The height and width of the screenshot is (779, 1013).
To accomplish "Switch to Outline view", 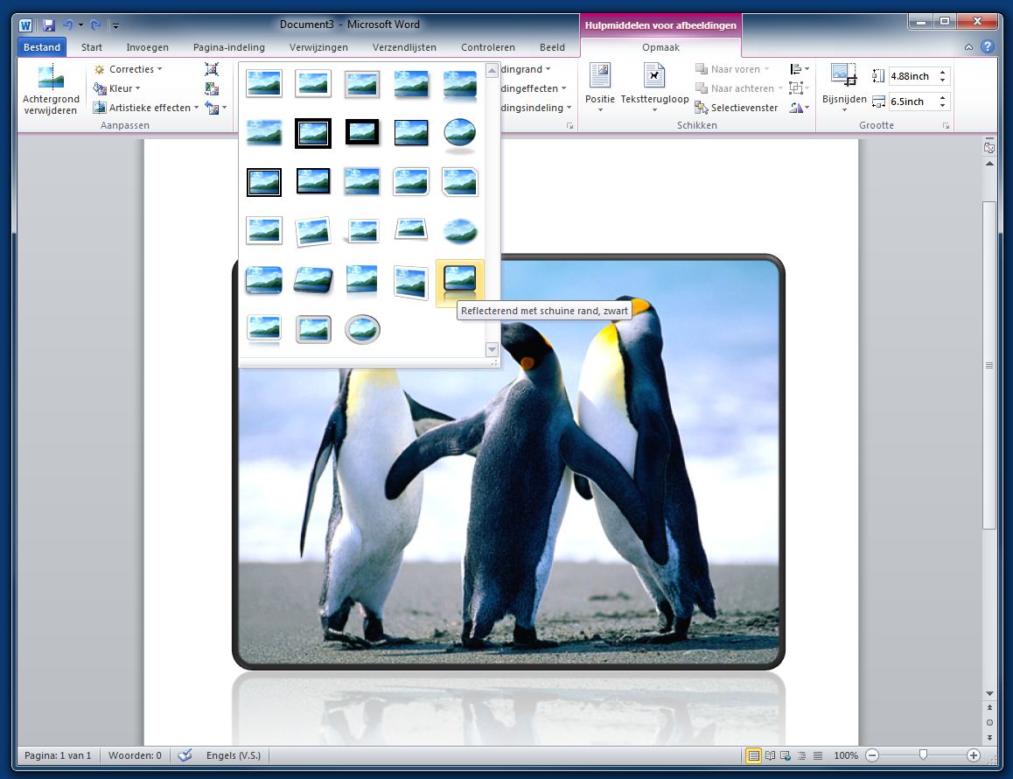I will [802, 755].
